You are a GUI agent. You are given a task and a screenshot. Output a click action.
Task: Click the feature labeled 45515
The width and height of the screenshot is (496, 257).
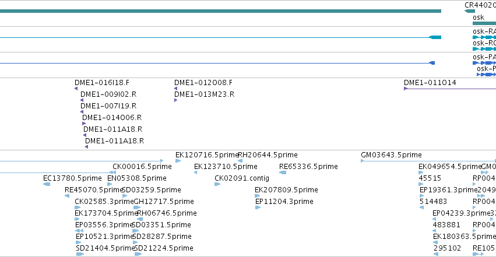pyautogui.click(x=430, y=178)
